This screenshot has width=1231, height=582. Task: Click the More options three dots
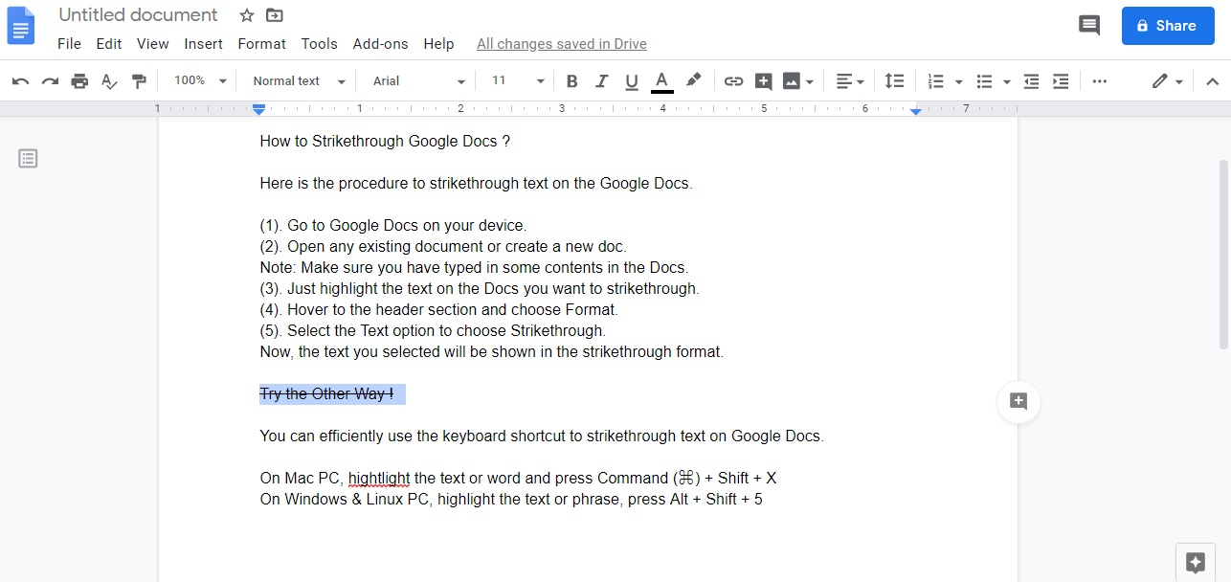(1100, 81)
